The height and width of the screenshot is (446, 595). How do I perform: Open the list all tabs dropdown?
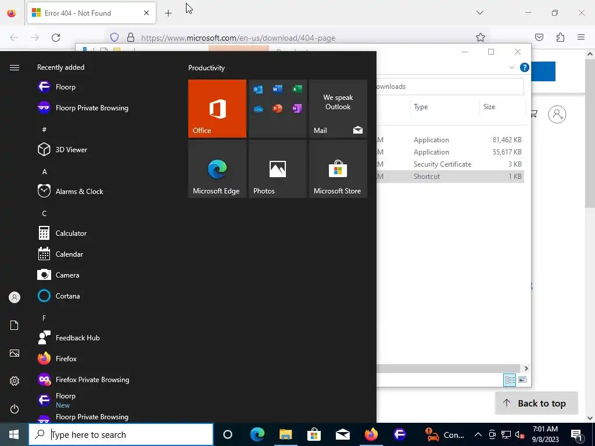479,13
